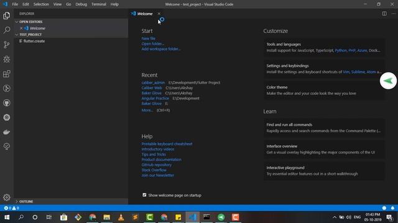Open File Explorer from the taskbar
Image resolution: width=398 pixels, height=223 pixels.
(x=106, y=217)
